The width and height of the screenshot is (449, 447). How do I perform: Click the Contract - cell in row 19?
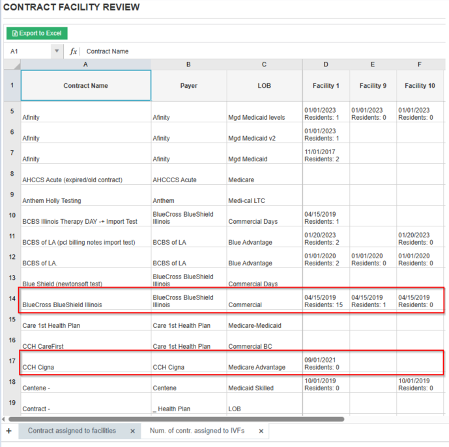[x=85, y=403]
